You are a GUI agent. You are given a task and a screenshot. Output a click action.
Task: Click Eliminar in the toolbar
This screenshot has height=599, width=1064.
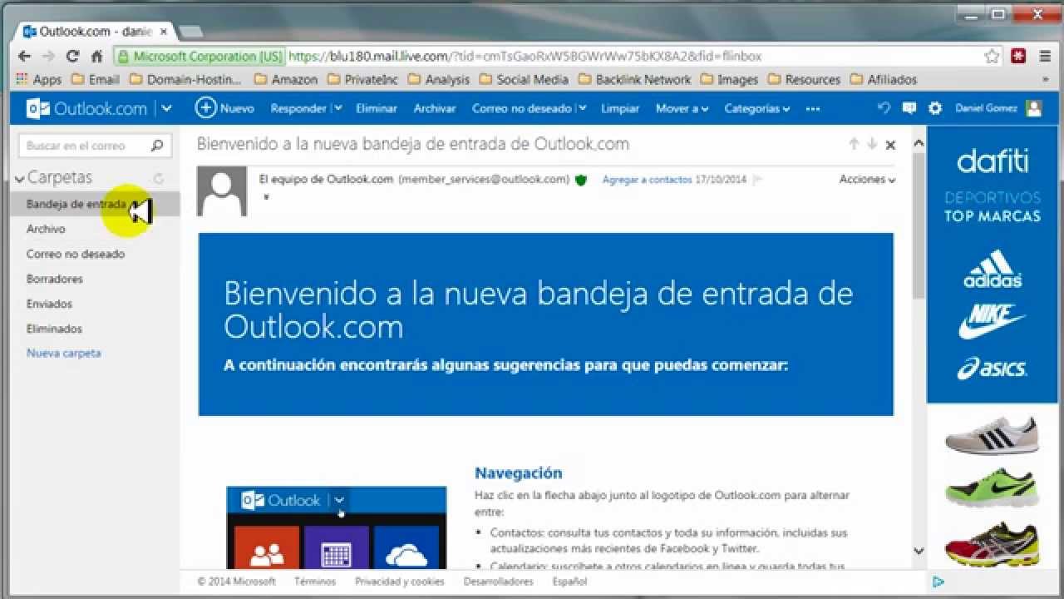click(x=377, y=108)
